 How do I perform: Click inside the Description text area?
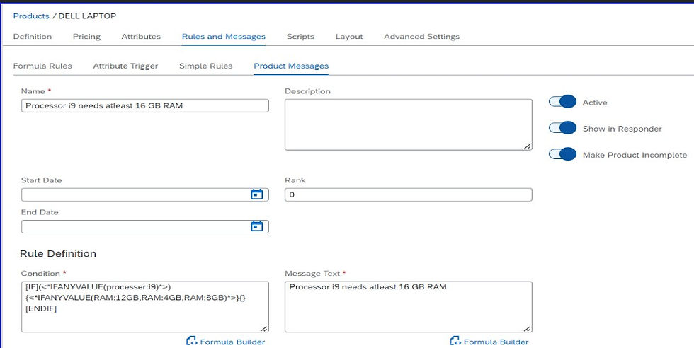[x=408, y=124]
